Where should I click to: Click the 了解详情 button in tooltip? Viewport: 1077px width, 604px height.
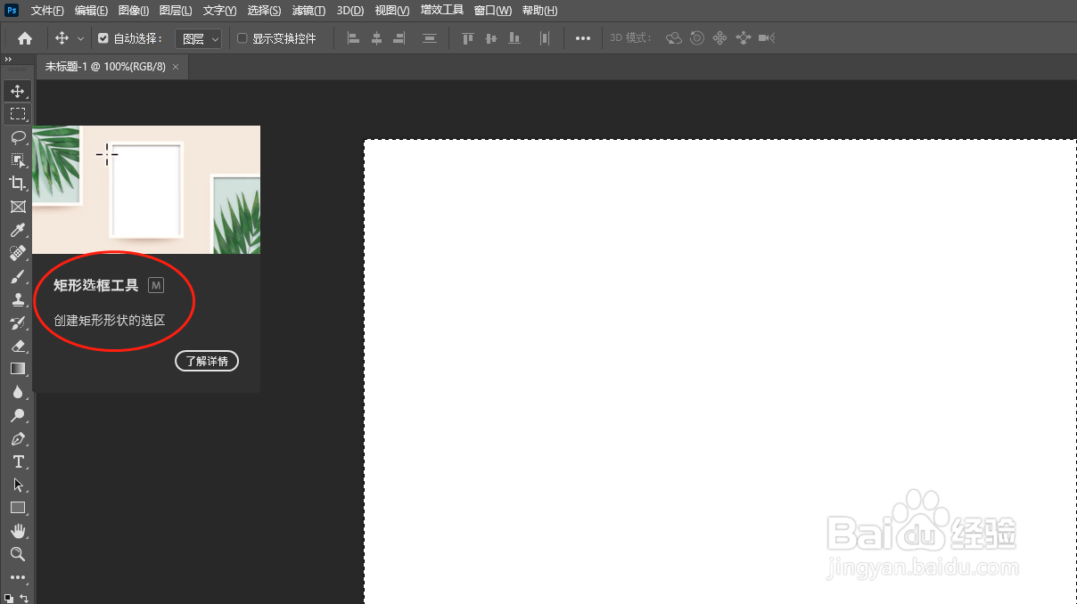coord(207,361)
